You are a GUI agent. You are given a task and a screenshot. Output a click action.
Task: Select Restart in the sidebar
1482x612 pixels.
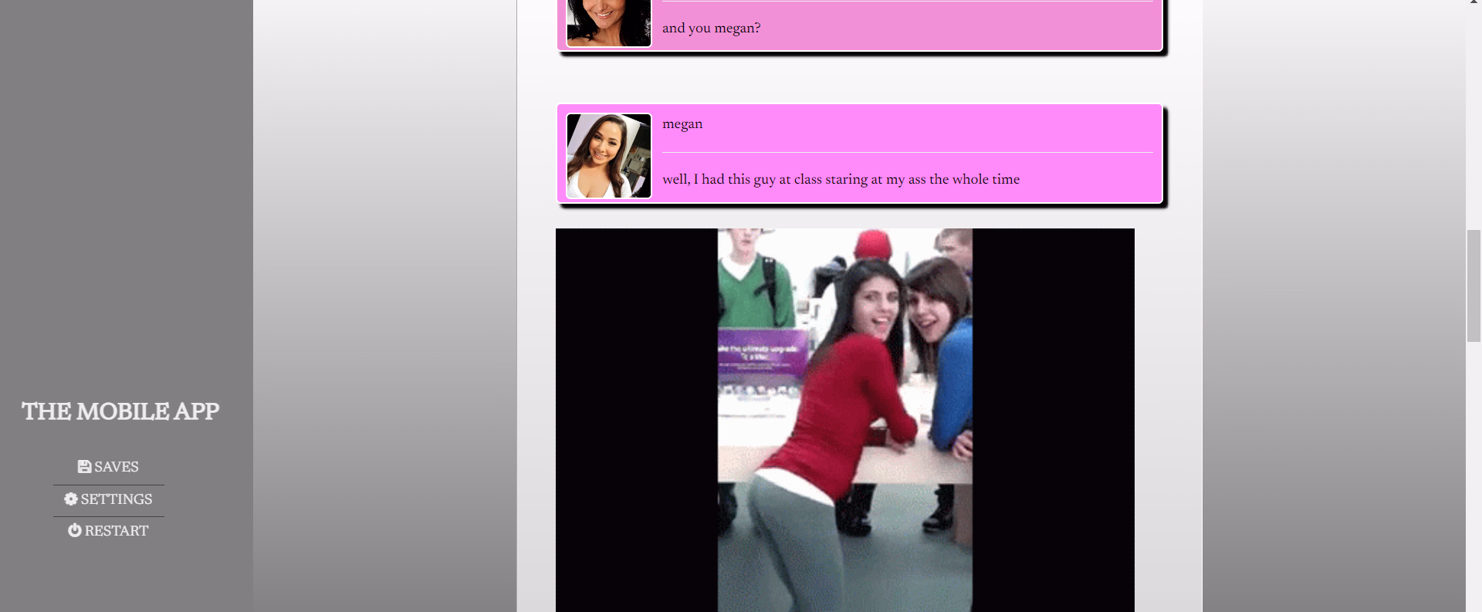tap(108, 531)
